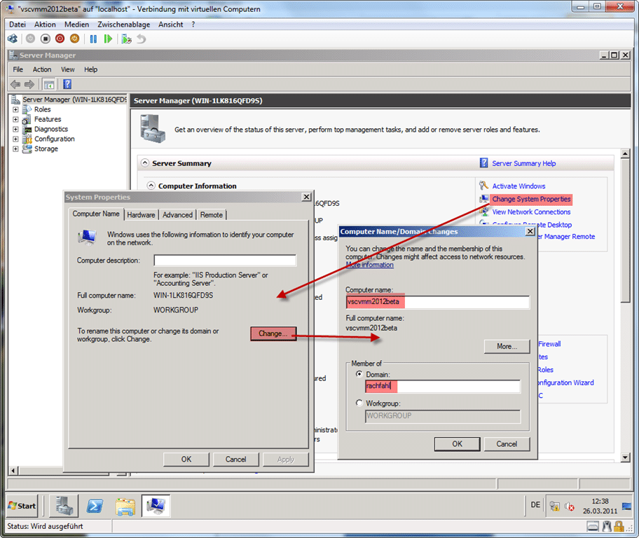Open Windows Explorer folder icon on taskbar

point(125,506)
